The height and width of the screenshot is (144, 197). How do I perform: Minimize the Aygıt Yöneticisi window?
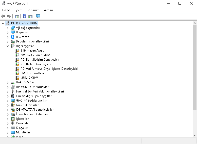click(168, 3)
